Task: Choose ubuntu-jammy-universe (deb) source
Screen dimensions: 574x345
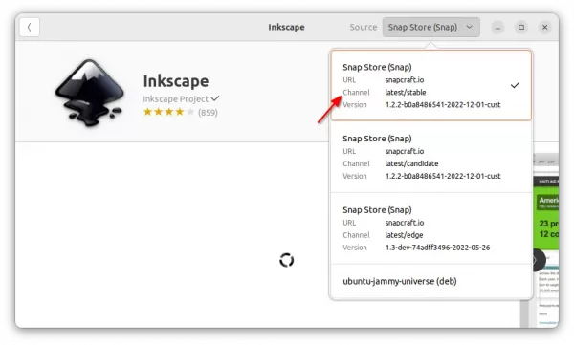Action: pyautogui.click(x=430, y=281)
